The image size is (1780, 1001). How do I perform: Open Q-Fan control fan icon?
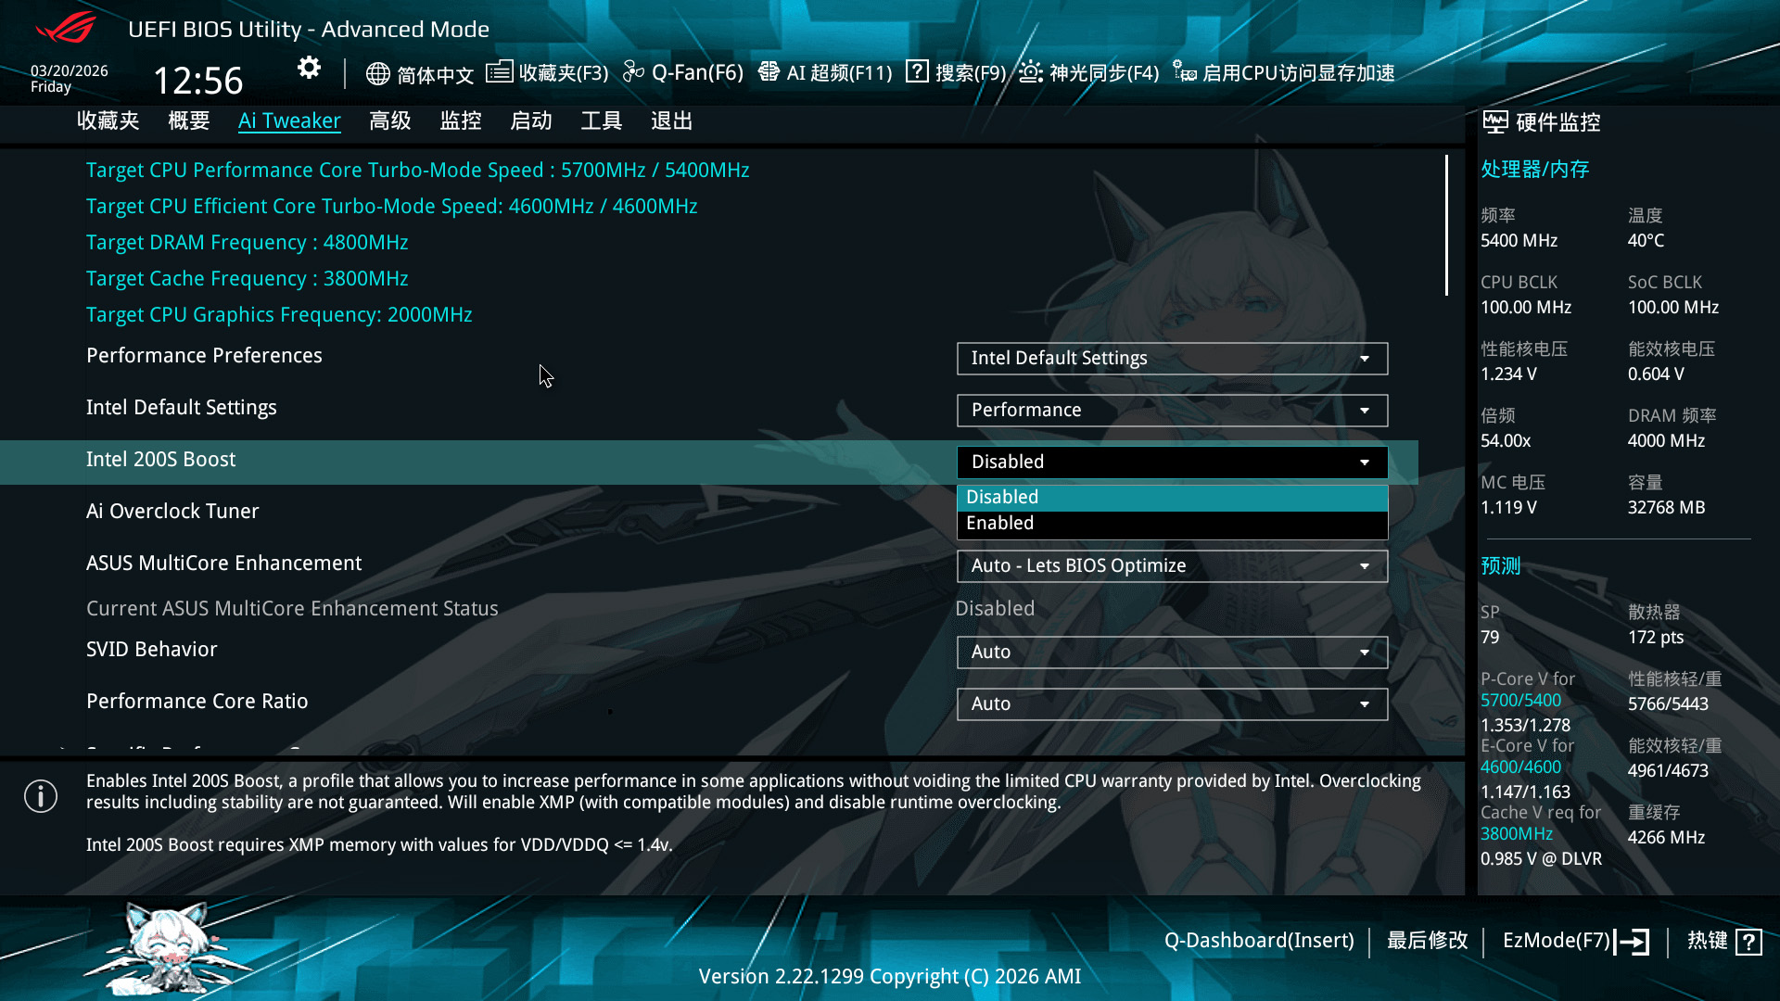[x=633, y=71]
